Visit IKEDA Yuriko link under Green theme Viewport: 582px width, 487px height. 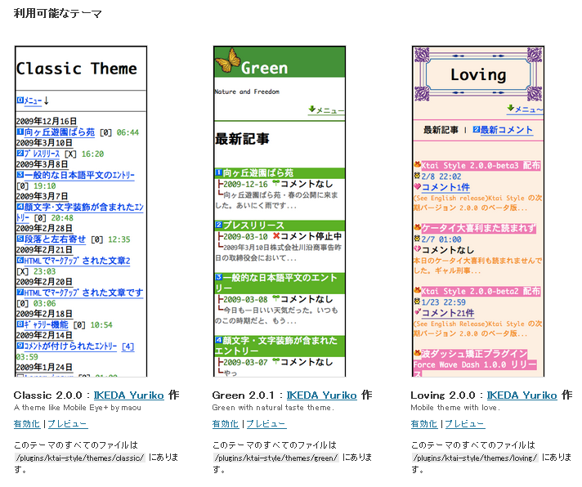coord(327,395)
